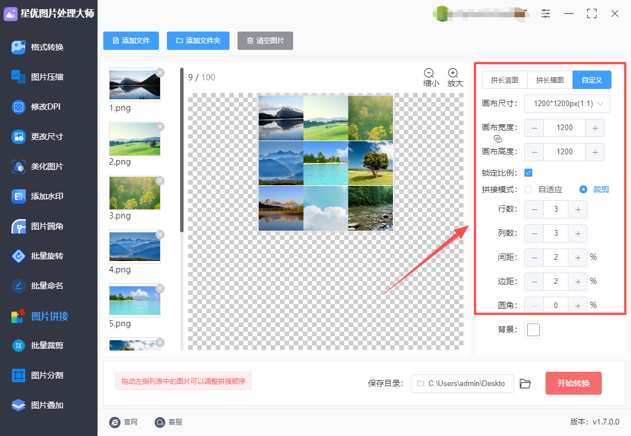Decrease the 画布宽度 canvas width

tap(535, 128)
